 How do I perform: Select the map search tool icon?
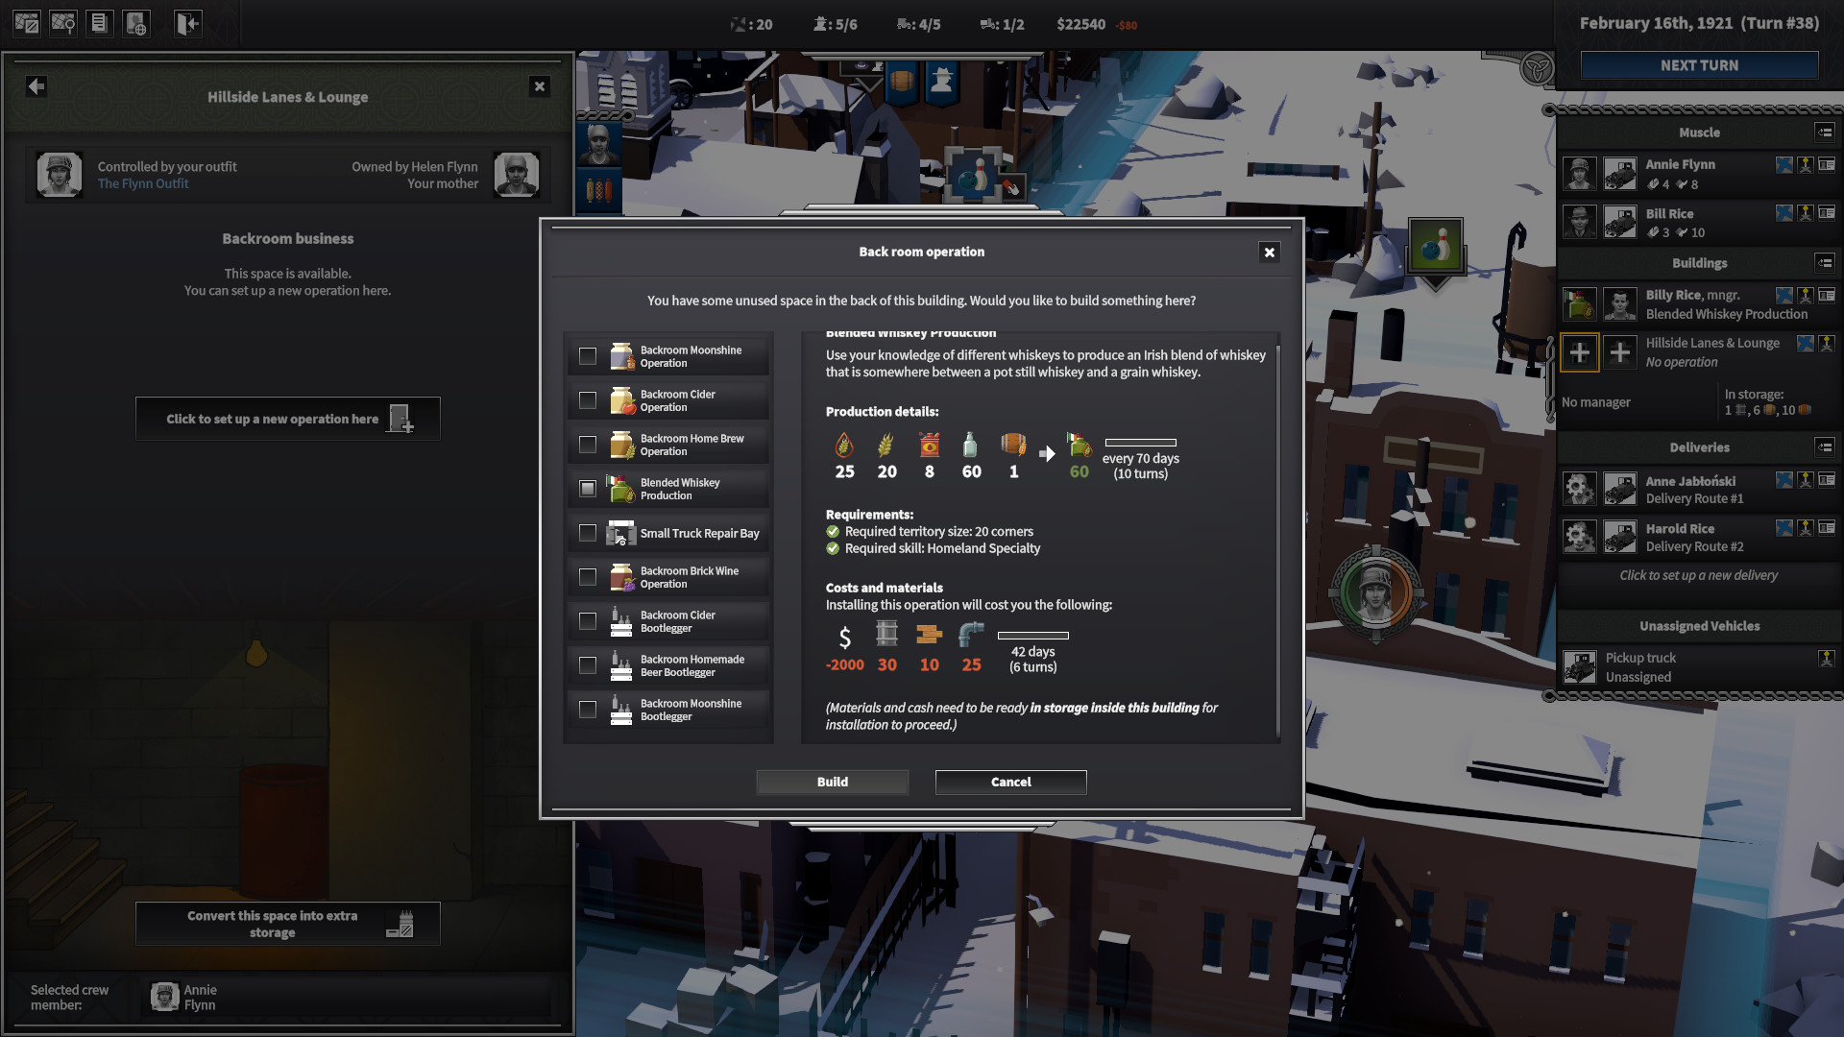point(63,23)
